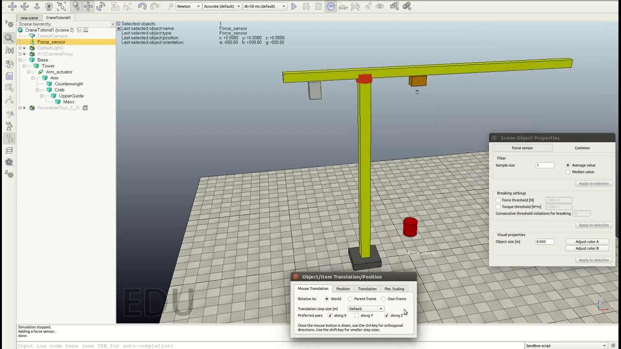Click the turtle slow-down simulation icon
621x349 pixels.
tap(343, 6)
